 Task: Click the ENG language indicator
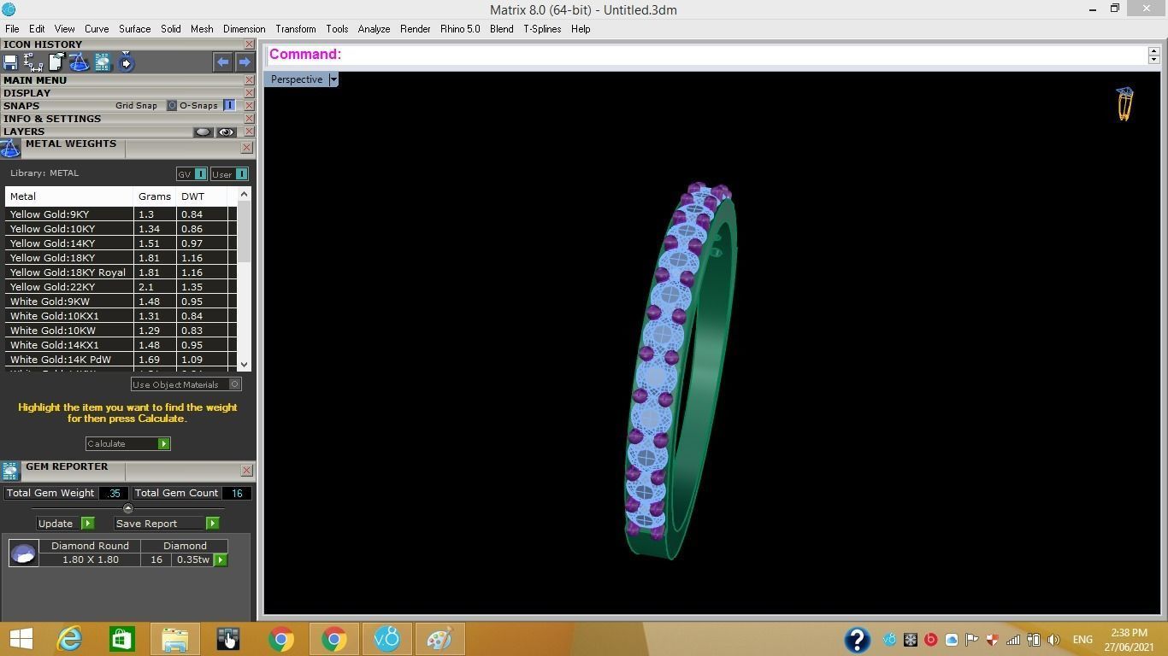click(x=1082, y=640)
